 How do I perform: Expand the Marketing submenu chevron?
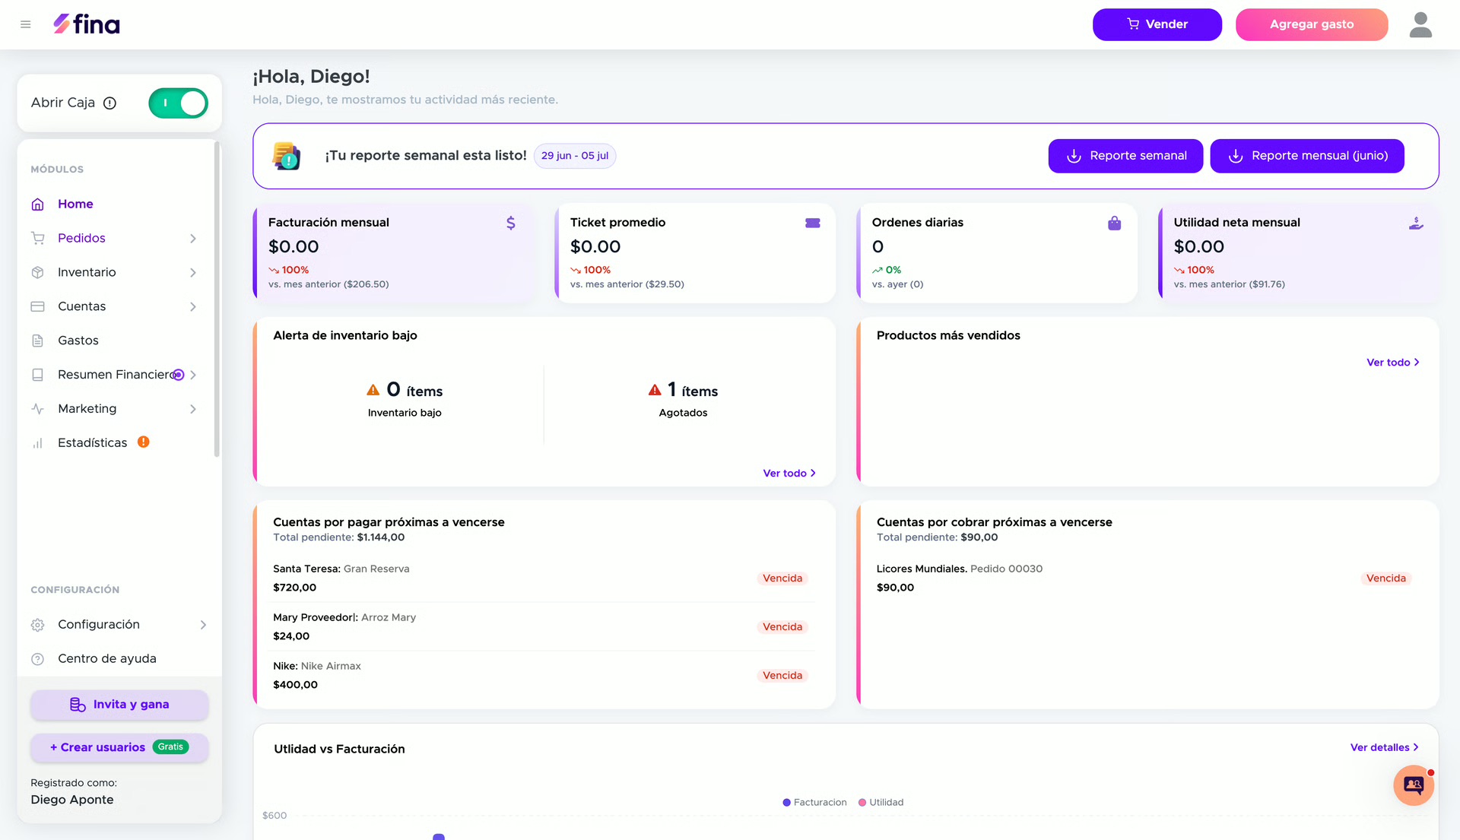193,409
